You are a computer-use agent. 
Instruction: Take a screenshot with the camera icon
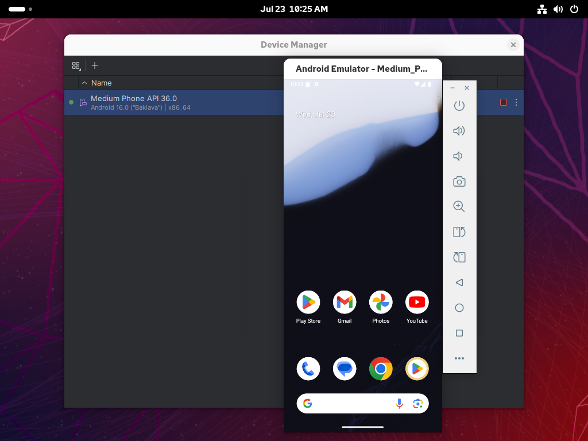459,181
